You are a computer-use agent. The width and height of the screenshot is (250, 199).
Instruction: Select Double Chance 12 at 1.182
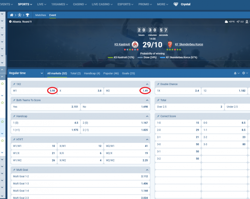coord(225,91)
